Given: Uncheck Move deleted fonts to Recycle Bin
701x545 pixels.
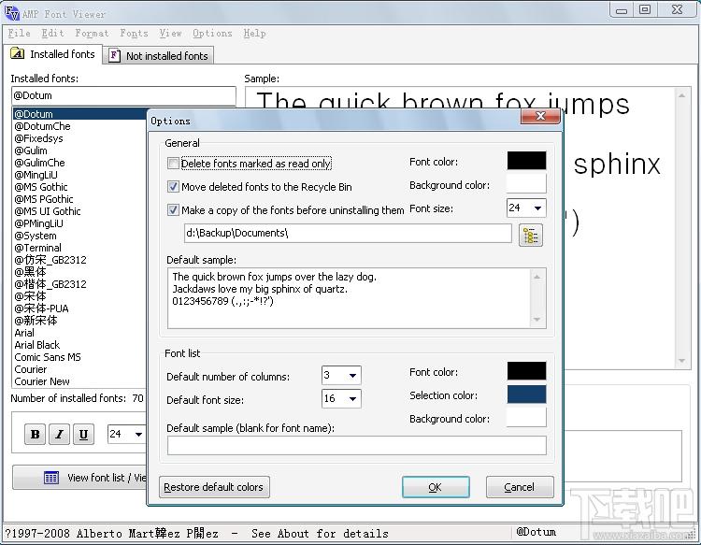Looking at the screenshot, I should click(x=173, y=186).
